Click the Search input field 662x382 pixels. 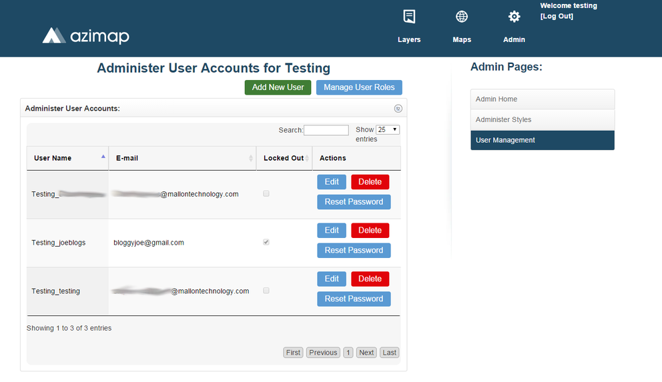pyautogui.click(x=326, y=130)
